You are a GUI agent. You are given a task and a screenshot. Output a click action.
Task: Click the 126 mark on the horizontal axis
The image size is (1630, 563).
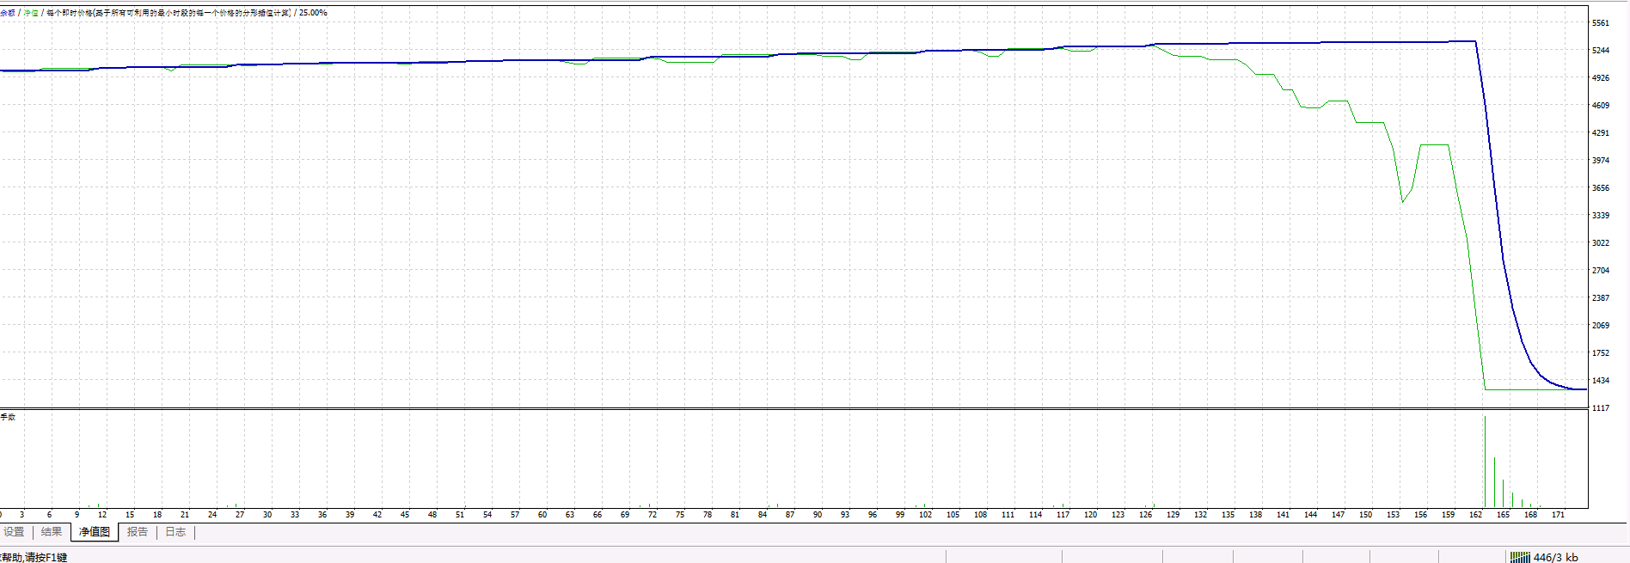coord(1145,515)
